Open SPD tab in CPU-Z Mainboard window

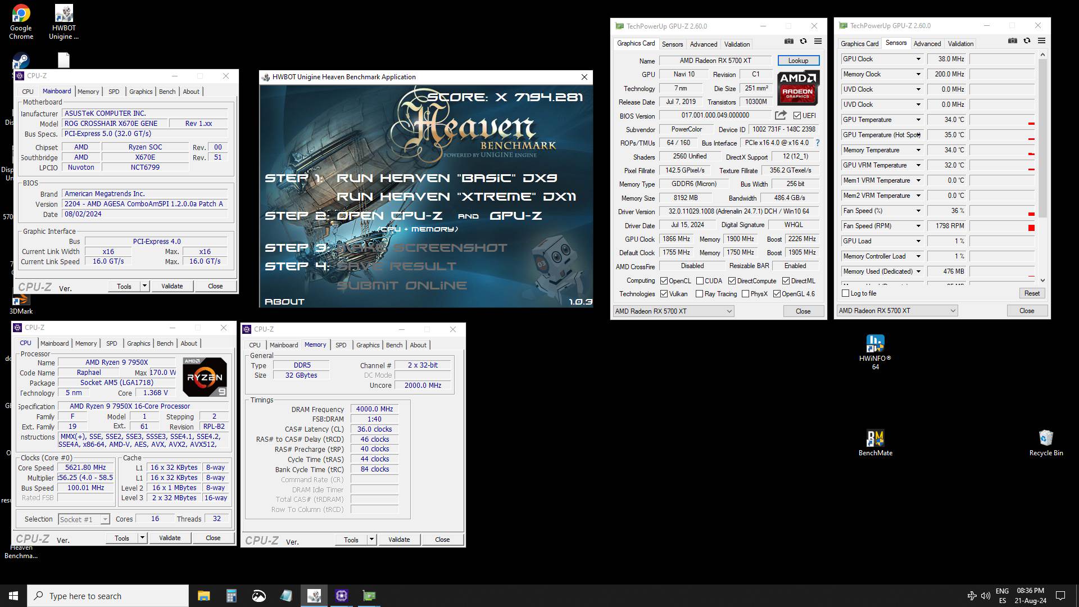click(114, 92)
